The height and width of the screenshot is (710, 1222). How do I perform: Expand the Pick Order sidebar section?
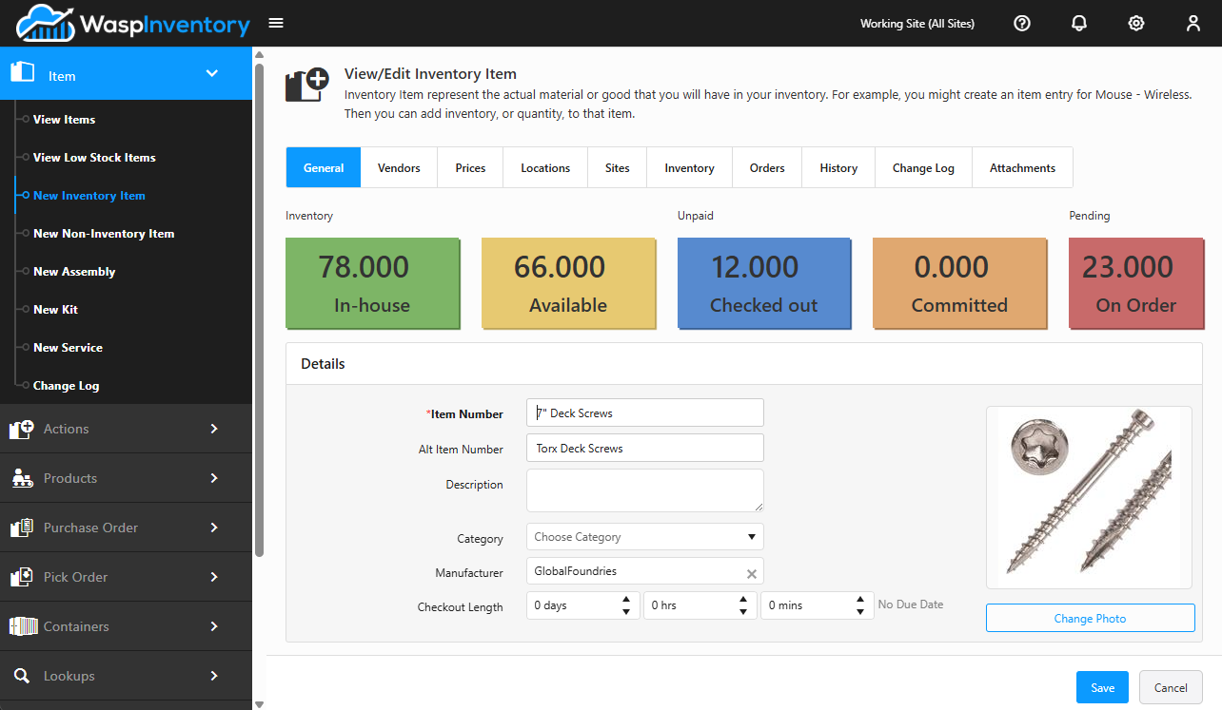(126, 577)
